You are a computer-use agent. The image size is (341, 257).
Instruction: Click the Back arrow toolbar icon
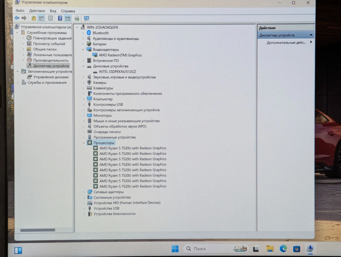click(17, 18)
